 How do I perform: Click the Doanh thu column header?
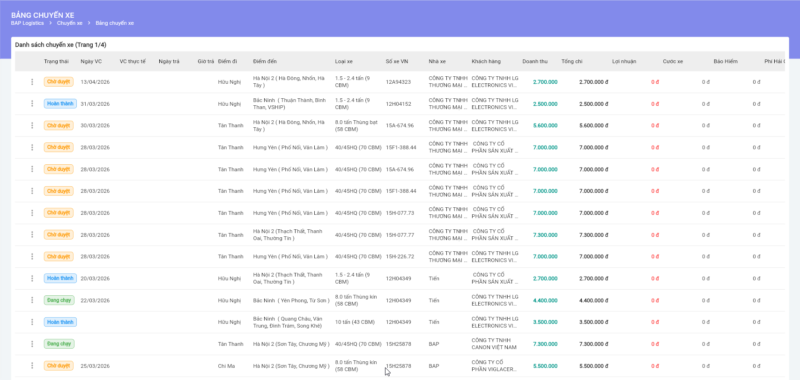535,61
